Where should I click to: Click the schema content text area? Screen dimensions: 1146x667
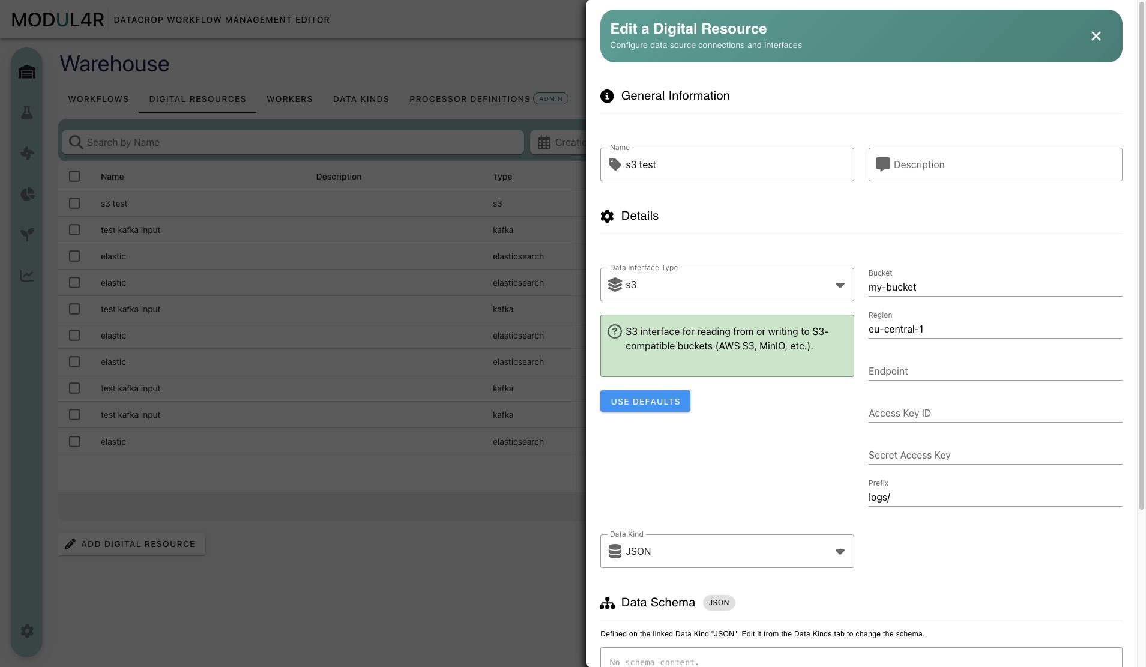coord(861,657)
